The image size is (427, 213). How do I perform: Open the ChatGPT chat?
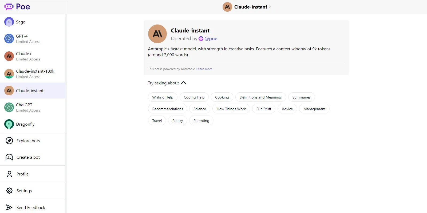click(33, 107)
